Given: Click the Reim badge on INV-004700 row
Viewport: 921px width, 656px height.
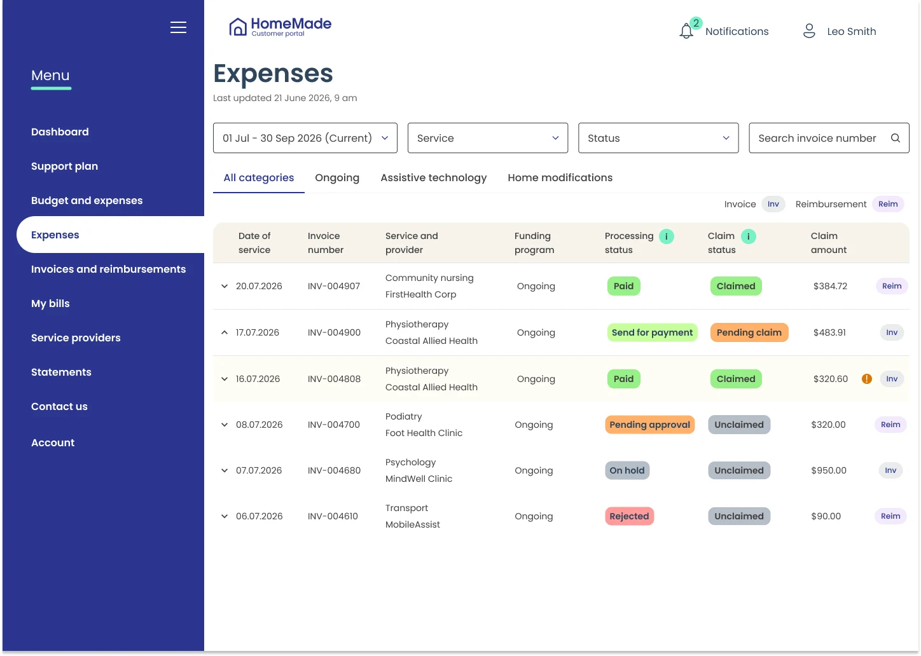Looking at the screenshot, I should click(890, 425).
